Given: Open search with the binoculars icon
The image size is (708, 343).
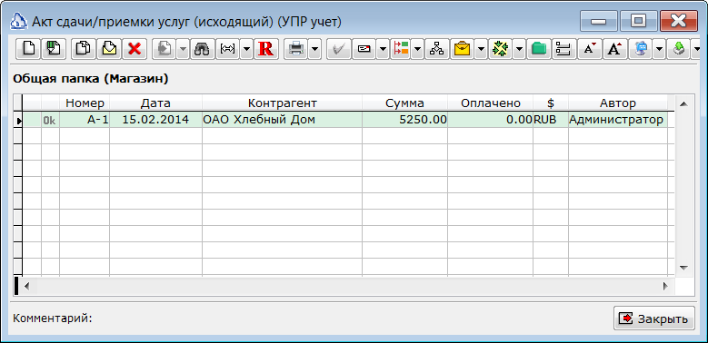Looking at the screenshot, I should tap(202, 48).
